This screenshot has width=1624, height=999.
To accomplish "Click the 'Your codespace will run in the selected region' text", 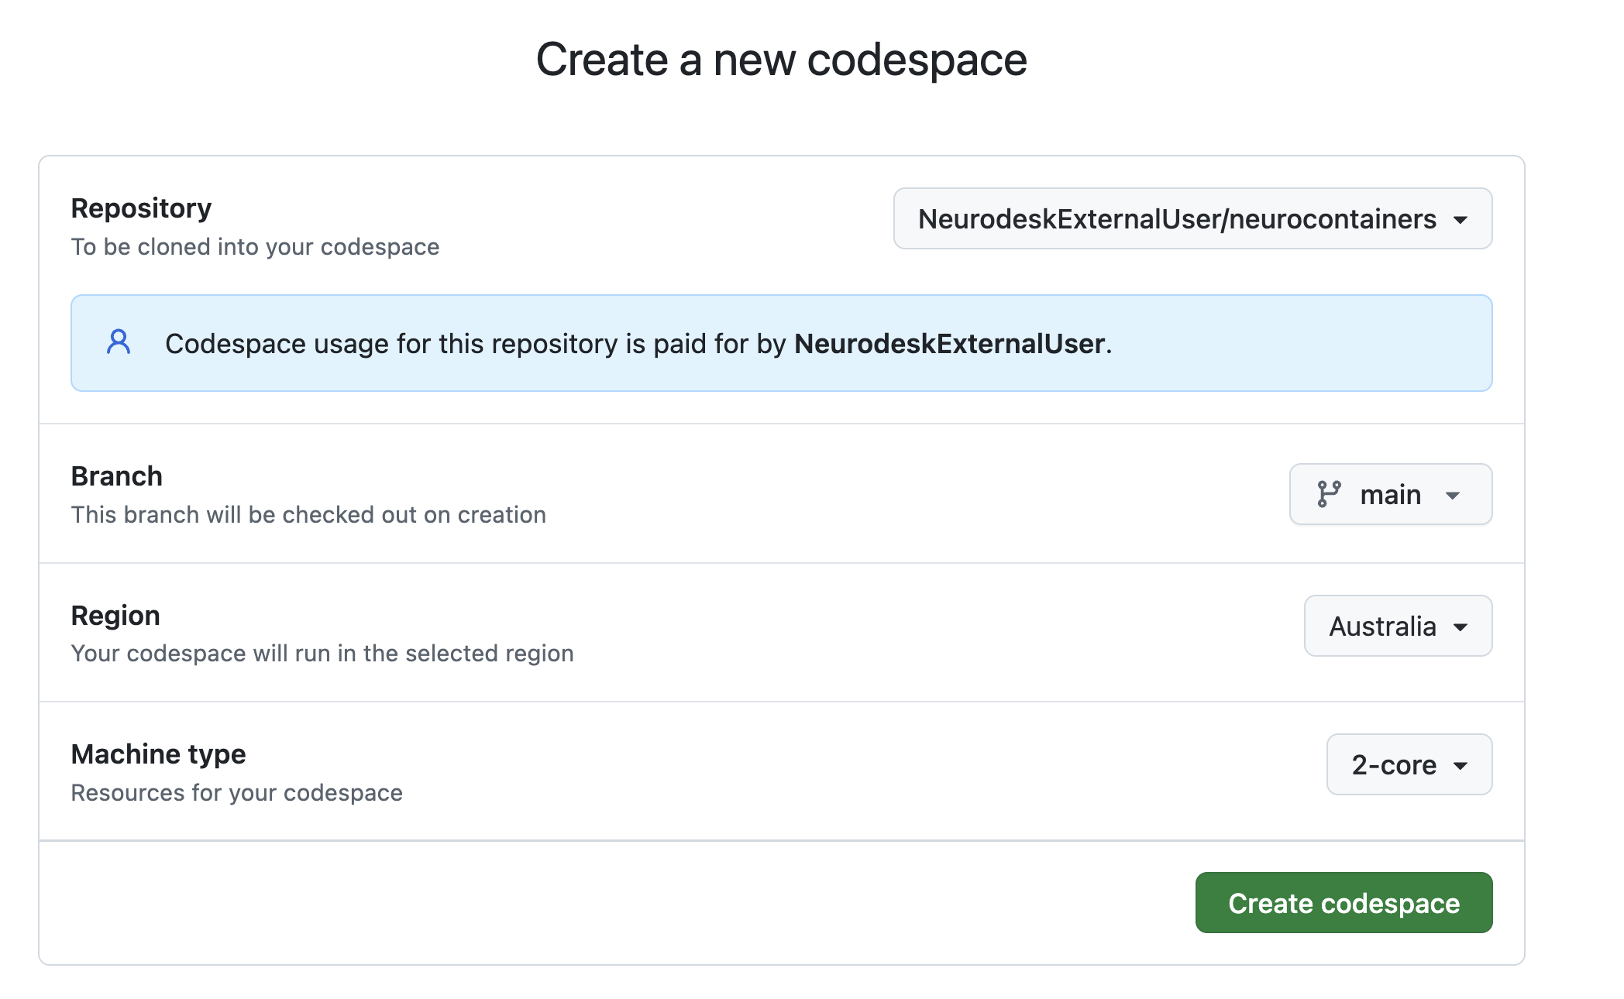I will (322, 654).
